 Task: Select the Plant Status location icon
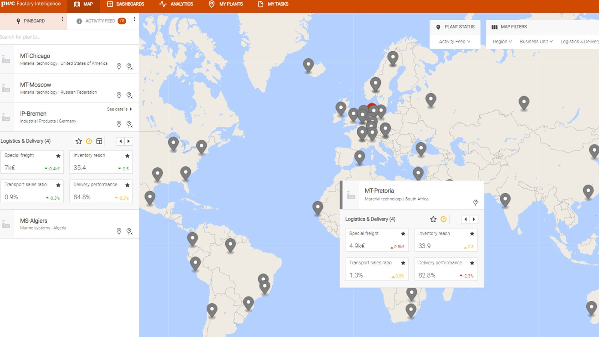click(438, 27)
